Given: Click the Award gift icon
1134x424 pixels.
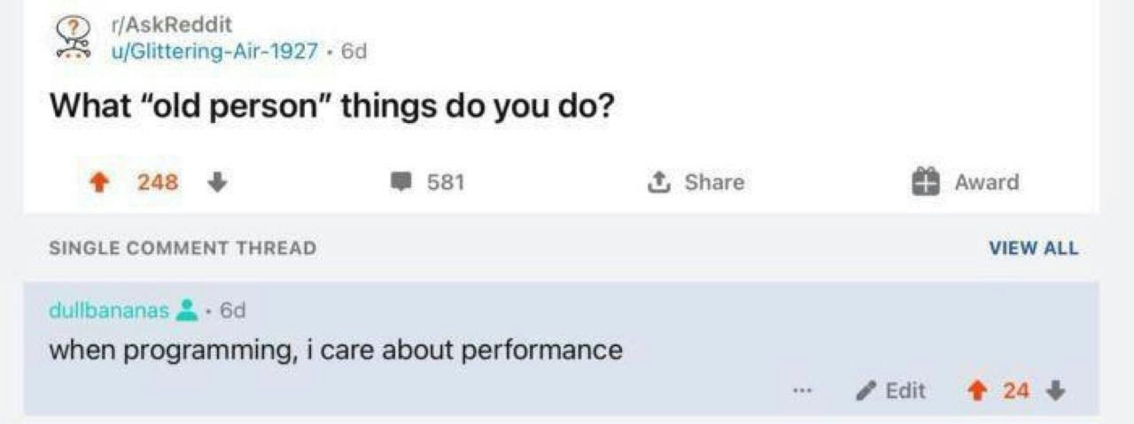Looking at the screenshot, I should [925, 181].
